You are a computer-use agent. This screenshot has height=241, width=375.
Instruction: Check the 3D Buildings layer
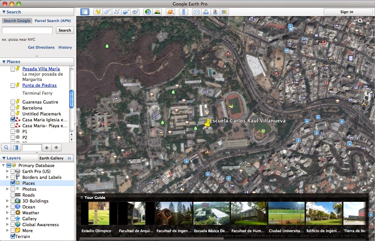13,201
